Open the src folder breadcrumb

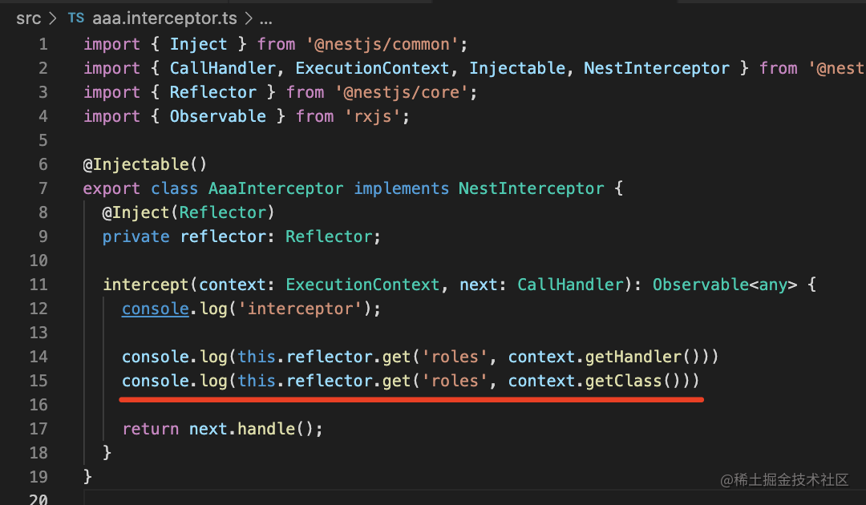pos(27,18)
